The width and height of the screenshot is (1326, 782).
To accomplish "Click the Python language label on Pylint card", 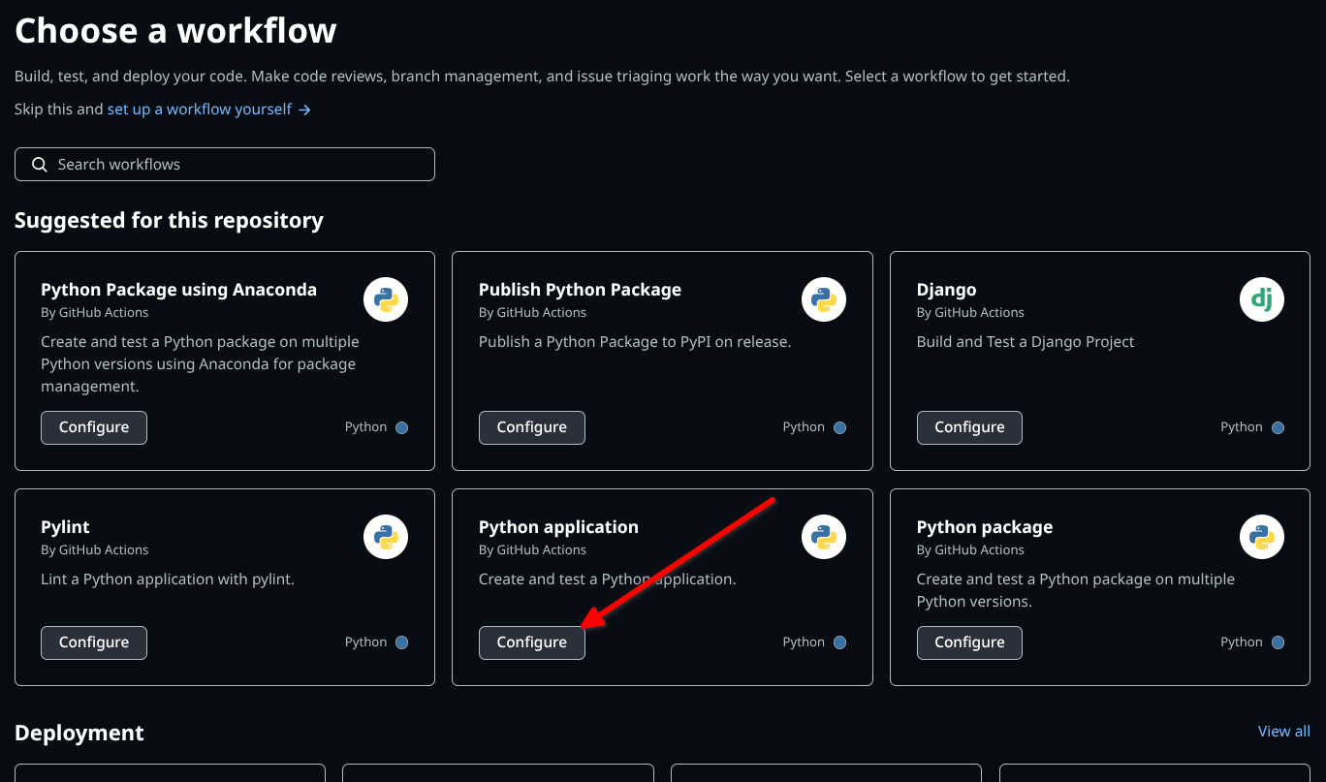I will point(365,642).
